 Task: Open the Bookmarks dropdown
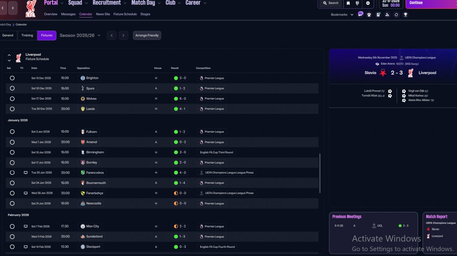point(342,15)
